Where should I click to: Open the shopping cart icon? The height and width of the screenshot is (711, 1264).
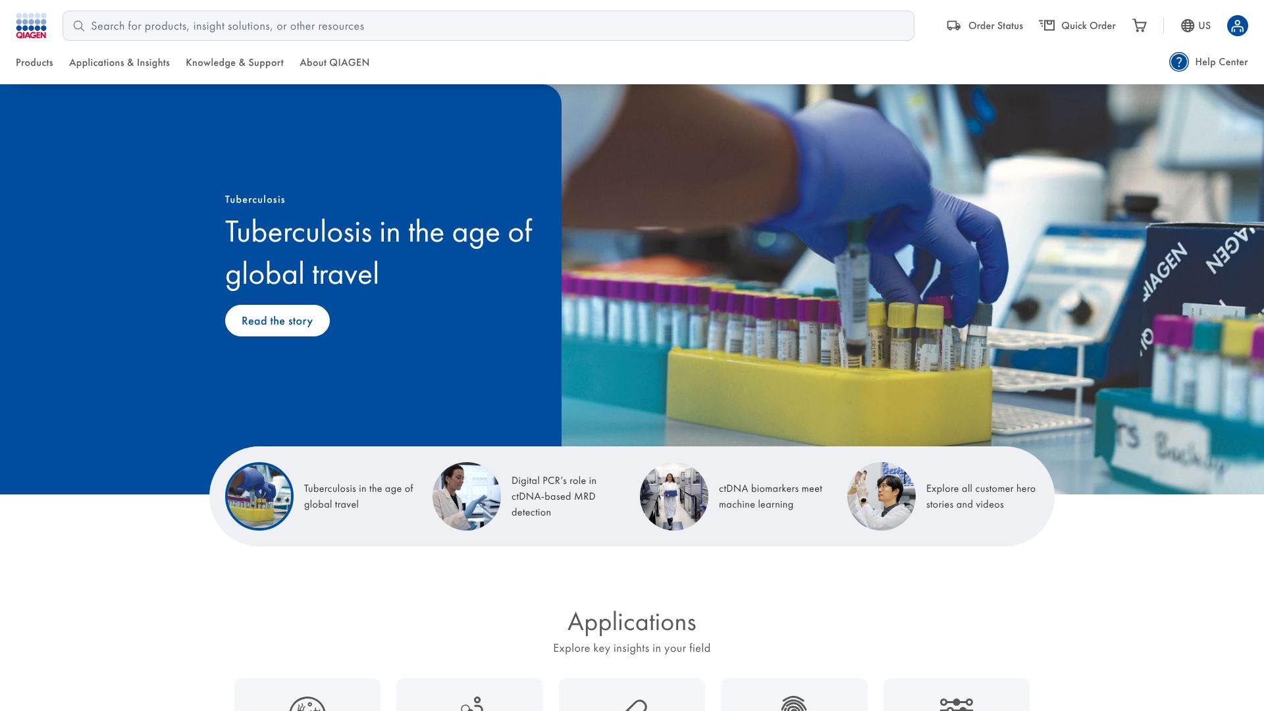(1139, 26)
